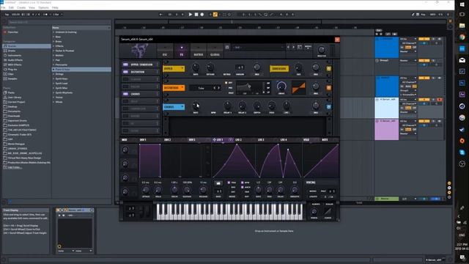The image size is (469, 264).
Task: Switch to Serum Matrix tab
Action: [199, 51]
